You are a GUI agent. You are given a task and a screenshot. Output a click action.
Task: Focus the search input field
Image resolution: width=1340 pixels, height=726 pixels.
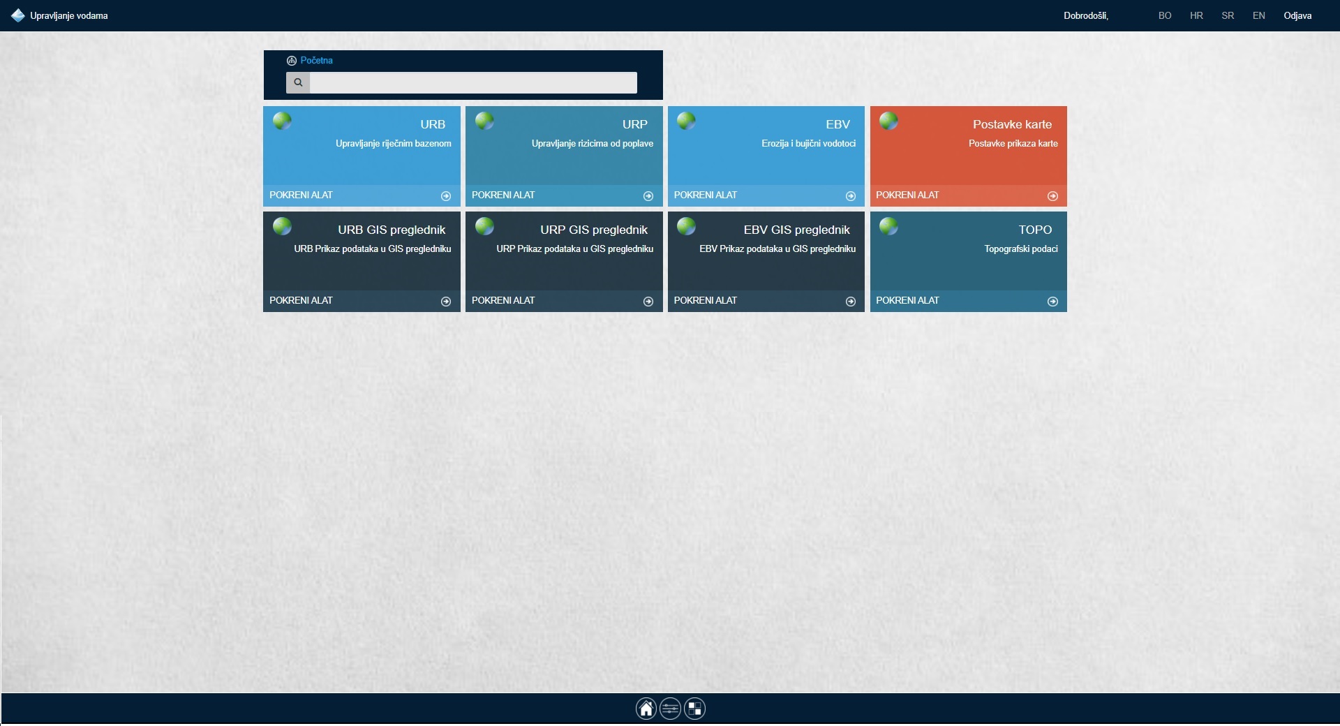tap(472, 82)
